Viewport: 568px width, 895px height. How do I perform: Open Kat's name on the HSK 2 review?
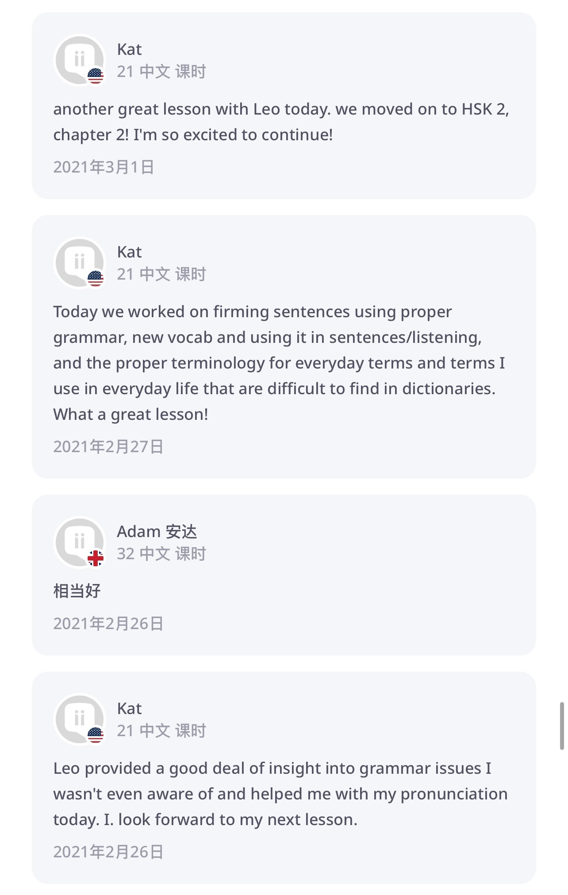(129, 50)
